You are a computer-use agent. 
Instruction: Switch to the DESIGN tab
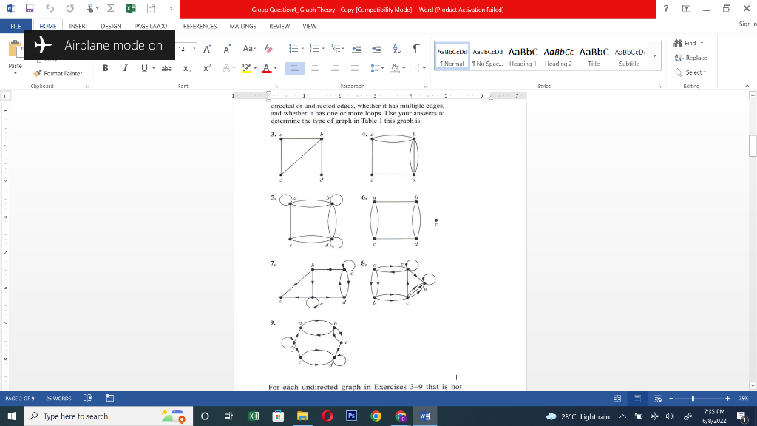(x=111, y=26)
